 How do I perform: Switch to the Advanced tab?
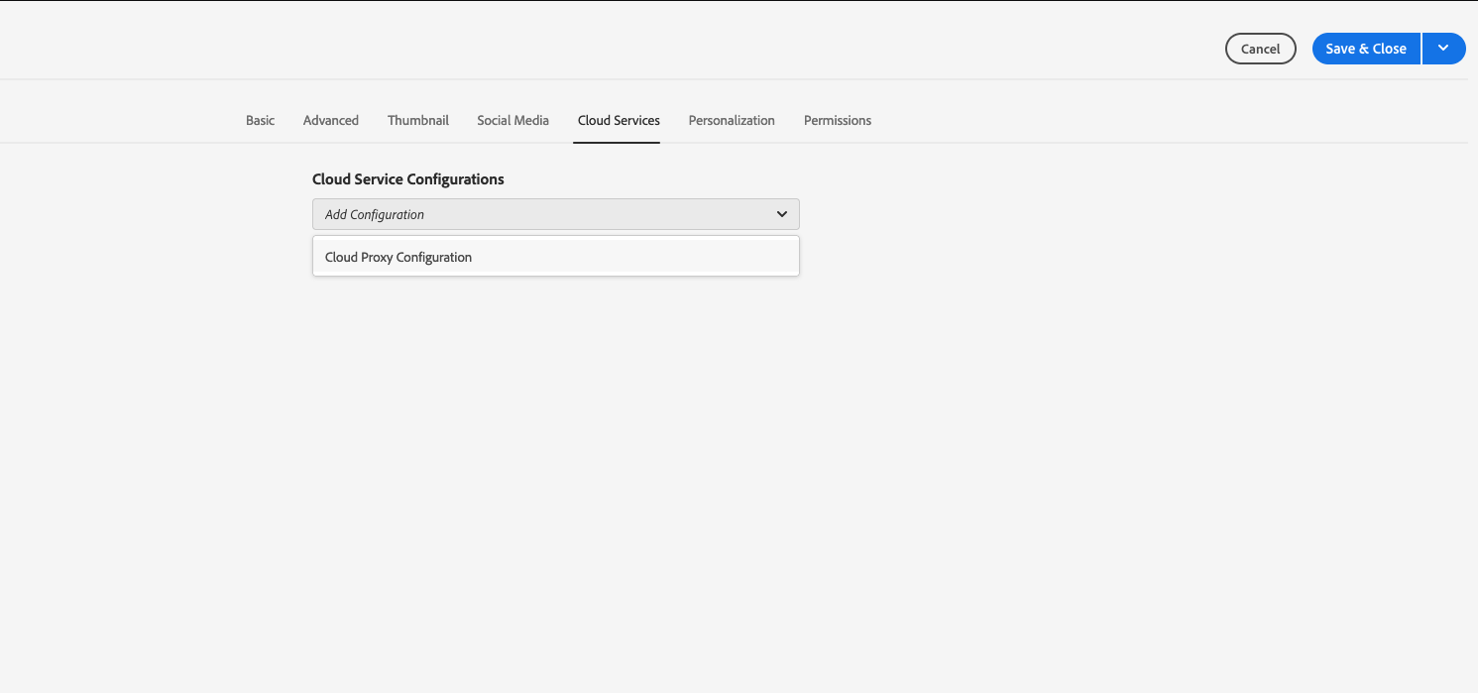coord(331,120)
